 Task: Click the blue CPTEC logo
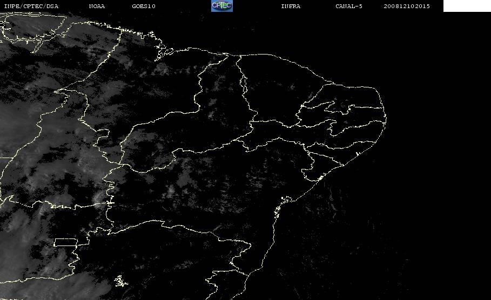pos(221,5)
